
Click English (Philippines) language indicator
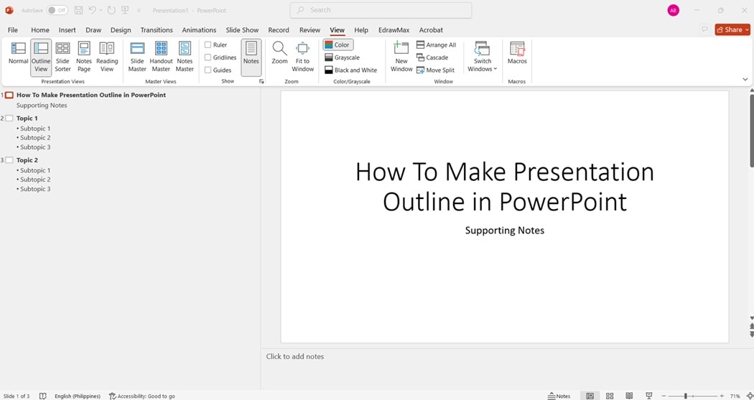click(78, 396)
